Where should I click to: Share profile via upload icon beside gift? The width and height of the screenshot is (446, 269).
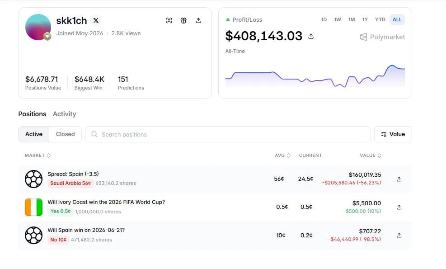pos(198,20)
